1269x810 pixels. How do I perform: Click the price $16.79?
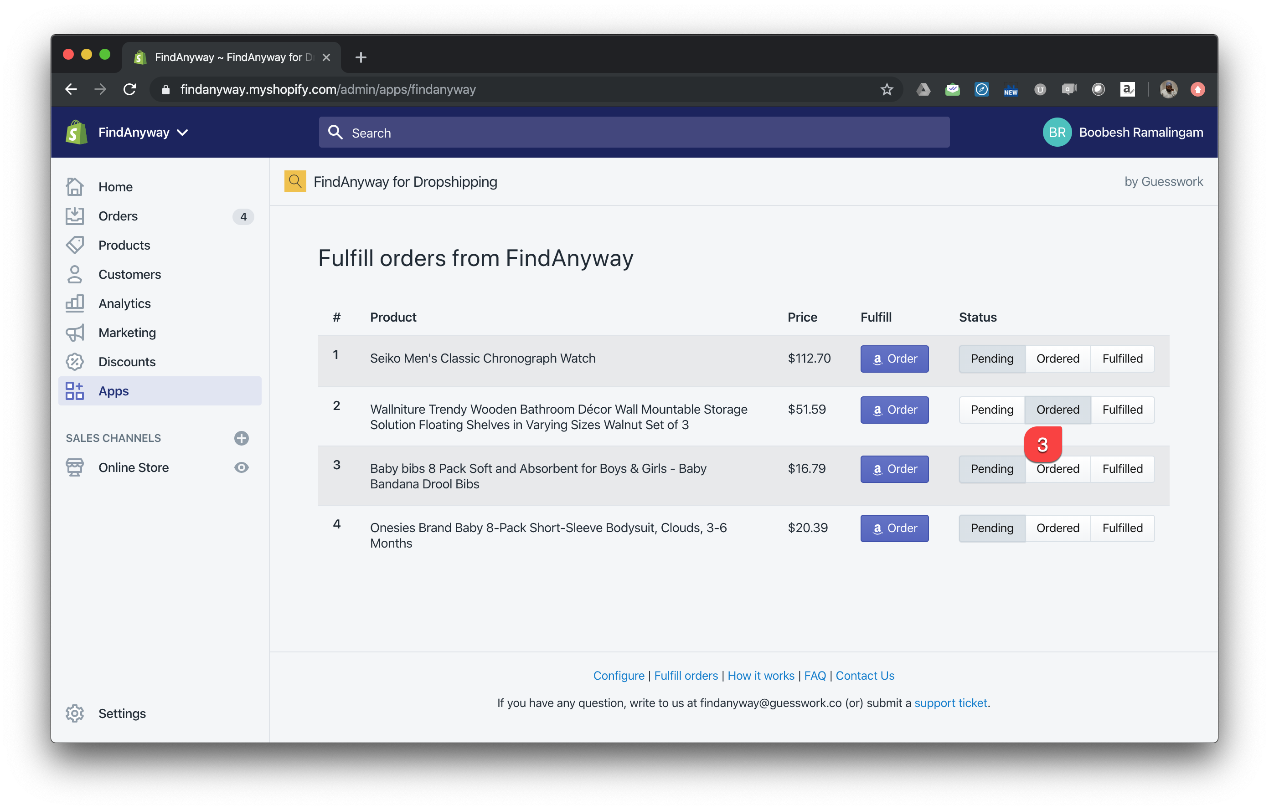tap(806, 468)
